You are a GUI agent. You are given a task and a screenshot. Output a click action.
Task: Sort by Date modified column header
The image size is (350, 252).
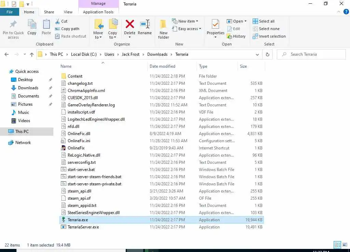(162, 66)
